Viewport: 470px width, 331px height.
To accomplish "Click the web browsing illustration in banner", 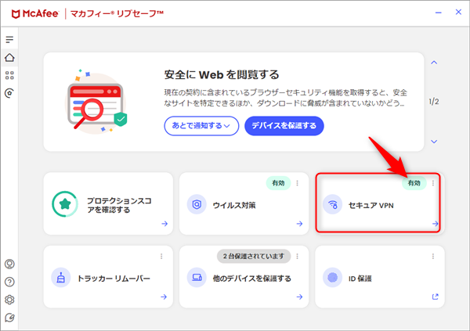I will point(96,102).
